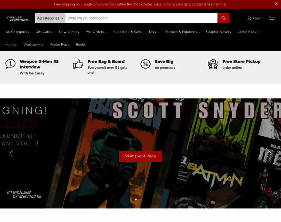
Task: Open the All categories search dropdown
Action: point(50,18)
